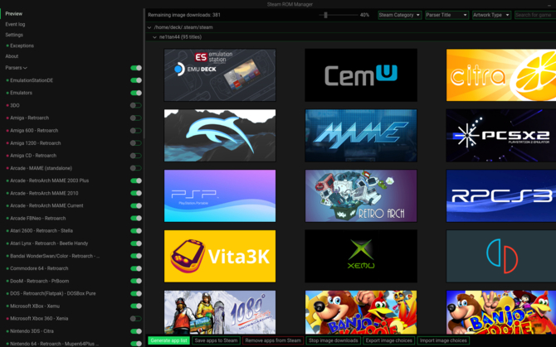Select the MAME artwork tile
This screenshot has height=347, width=556.
361,136
